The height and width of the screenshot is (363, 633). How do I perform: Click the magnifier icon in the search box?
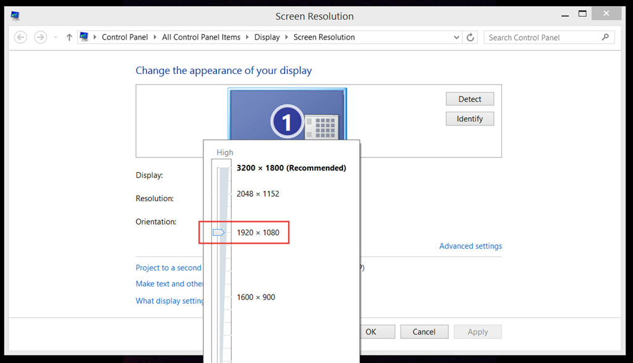point(605,37)
